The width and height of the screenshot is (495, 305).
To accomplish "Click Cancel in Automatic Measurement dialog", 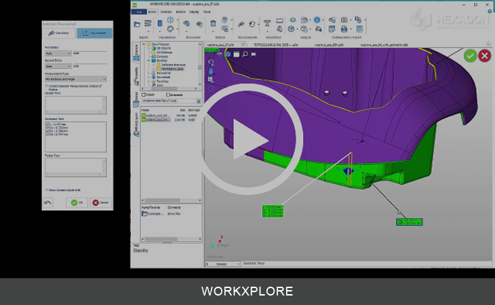I will (x=100, y=203).
